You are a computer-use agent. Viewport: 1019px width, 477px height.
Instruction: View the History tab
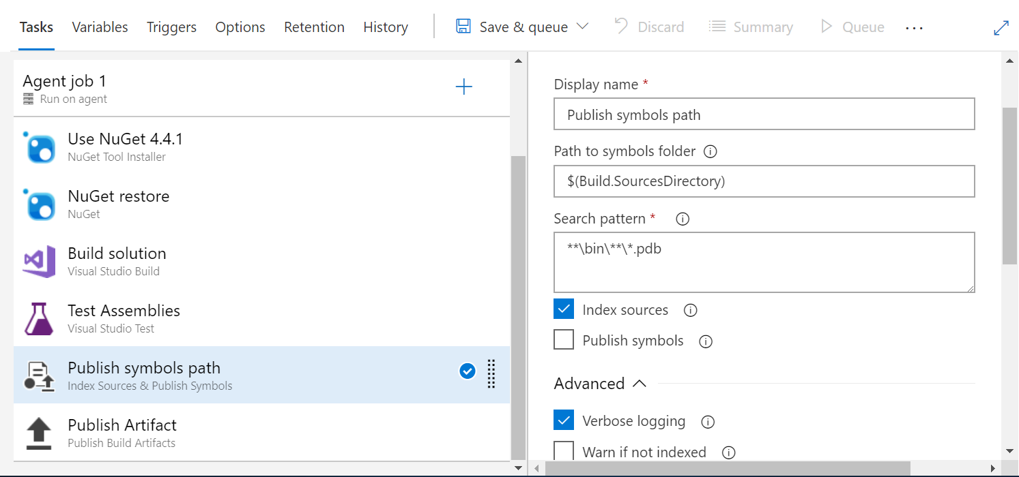(386, 27)
